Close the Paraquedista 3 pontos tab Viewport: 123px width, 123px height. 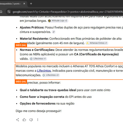(x=24, y=4)
